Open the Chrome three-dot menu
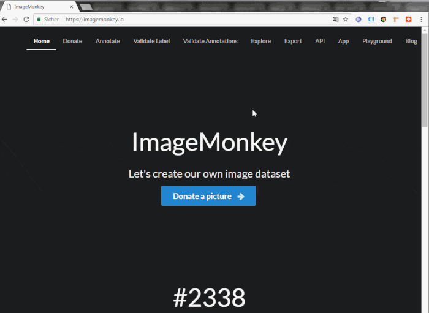This screenshot has width=429, height=313. 422,20
